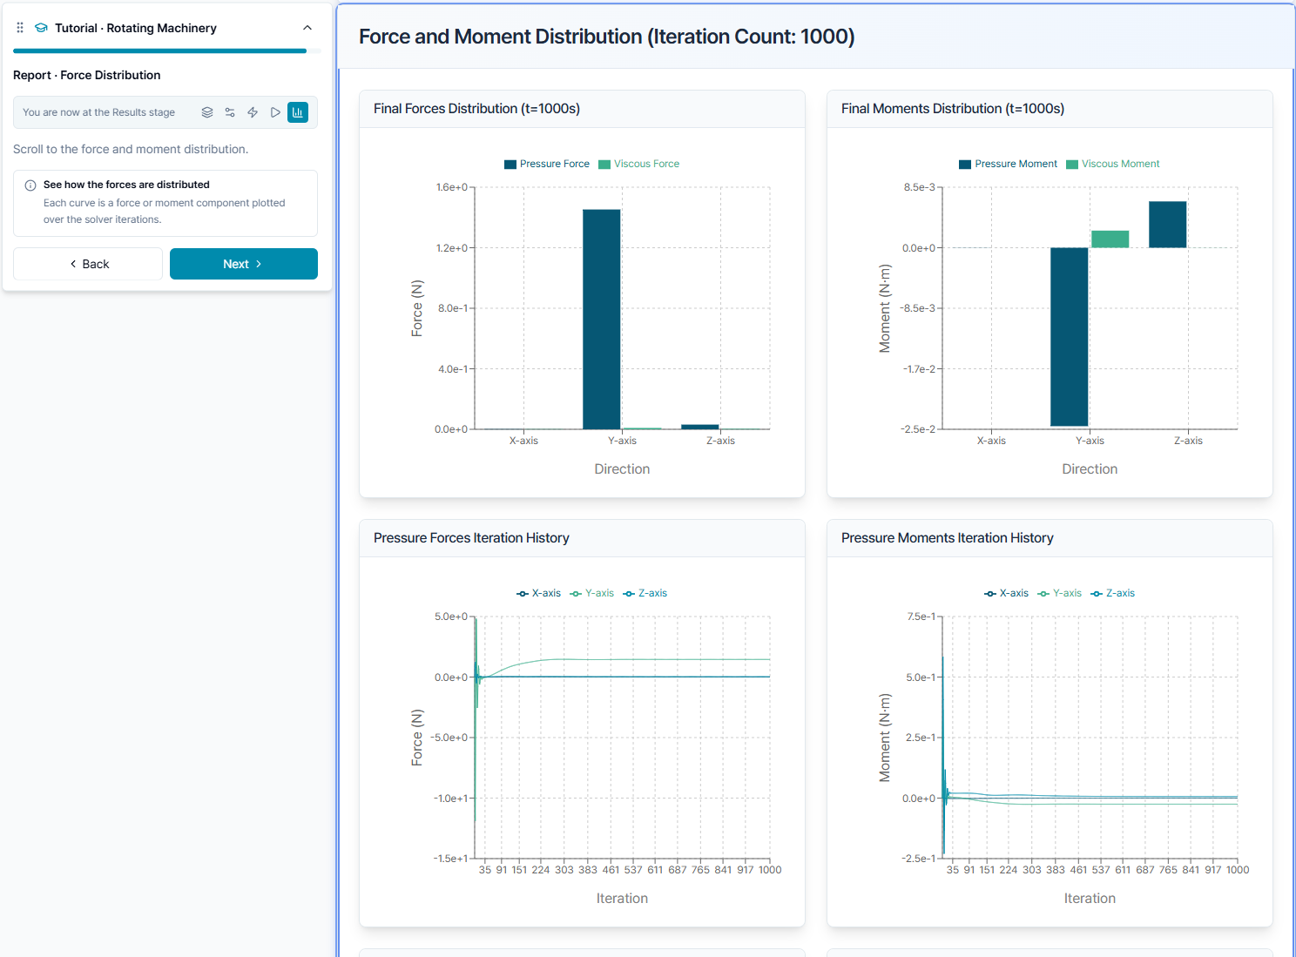Click the lightning bolt stage icon

pos(253,112)
